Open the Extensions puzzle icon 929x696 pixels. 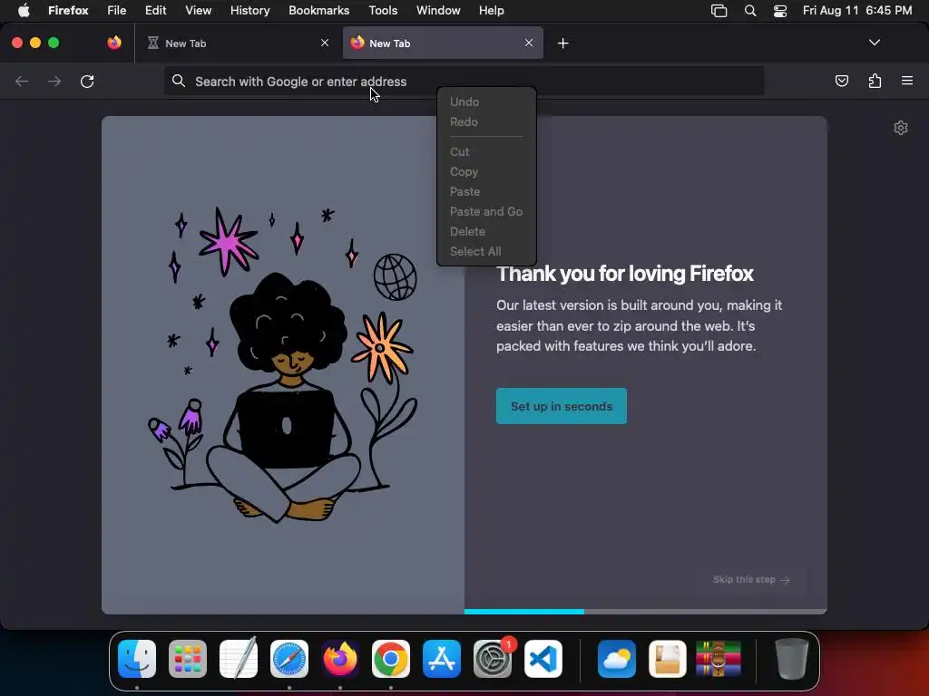(875, 81)
